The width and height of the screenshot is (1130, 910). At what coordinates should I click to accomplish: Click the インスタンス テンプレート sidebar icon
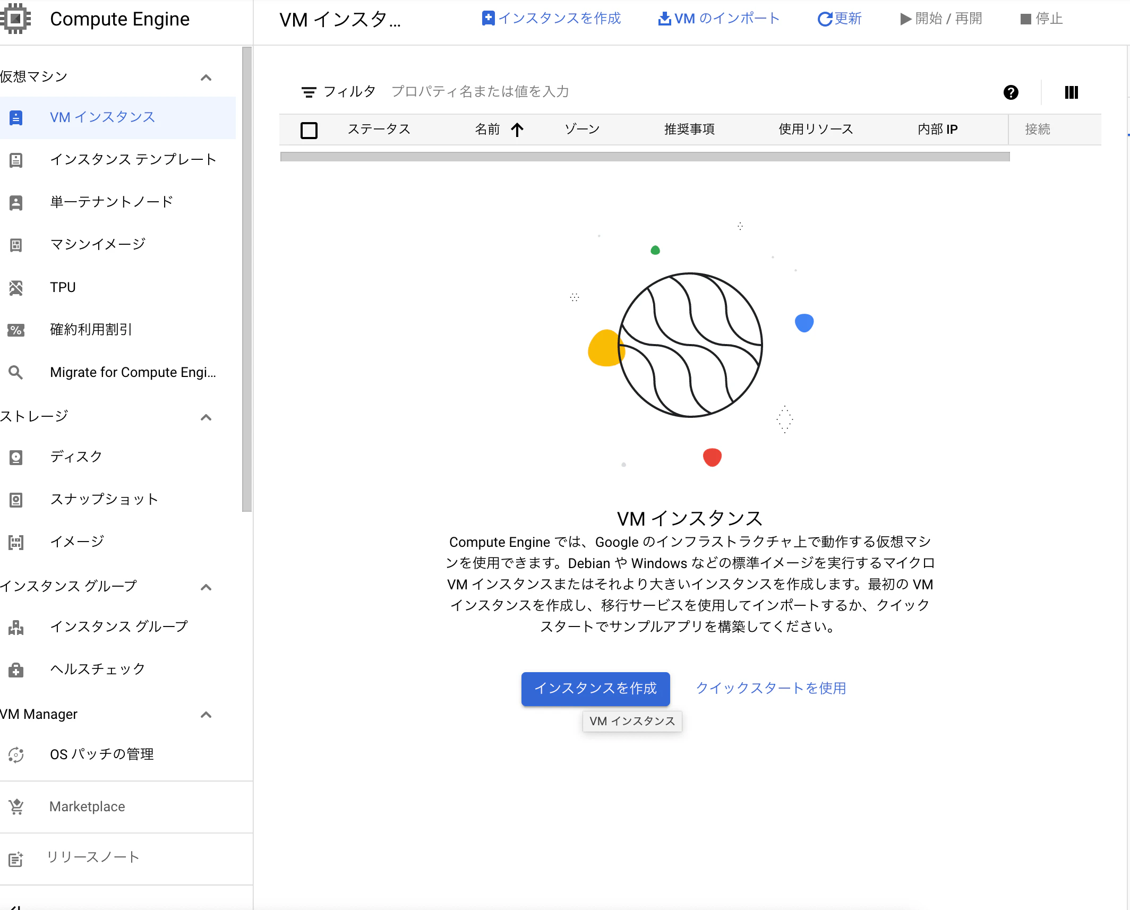[16, 160]
